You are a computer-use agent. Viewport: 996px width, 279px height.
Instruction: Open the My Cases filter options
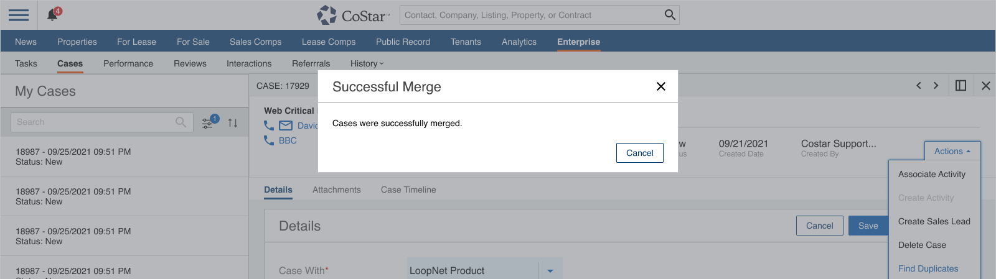click(x=208, y=123)
